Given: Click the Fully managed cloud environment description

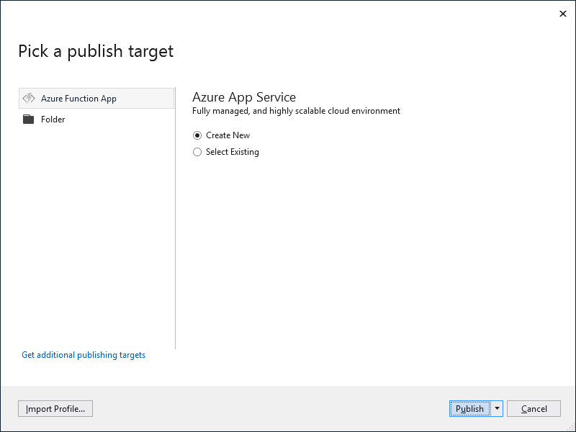Looking at the screenshot, I should 296,111.
